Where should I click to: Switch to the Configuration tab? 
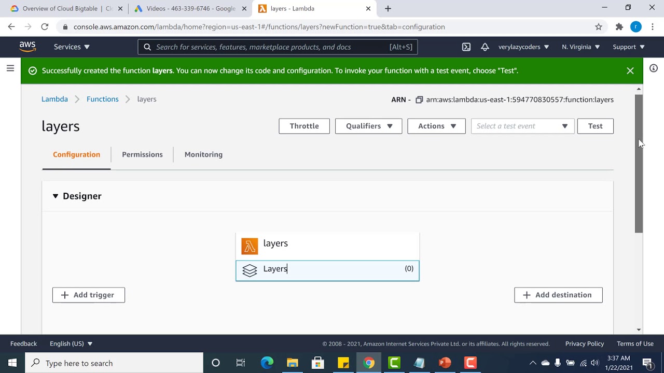point(76,154)
